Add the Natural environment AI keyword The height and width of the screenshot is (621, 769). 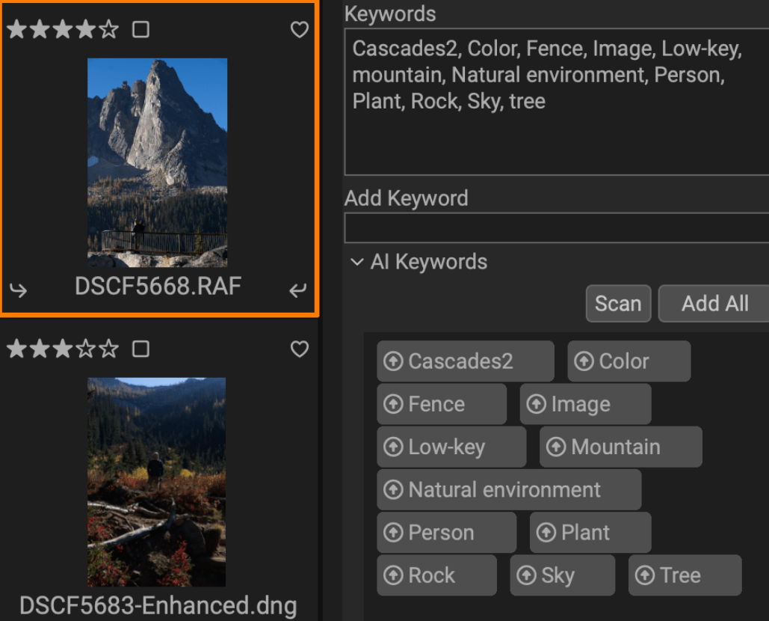pyautogui.click(x=509, y=489)
